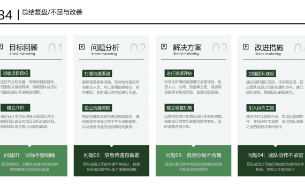This screenshot has width=305, height=193.
Task: Click Brand marketing under 改进措施
Action: [x=268, y=54]
